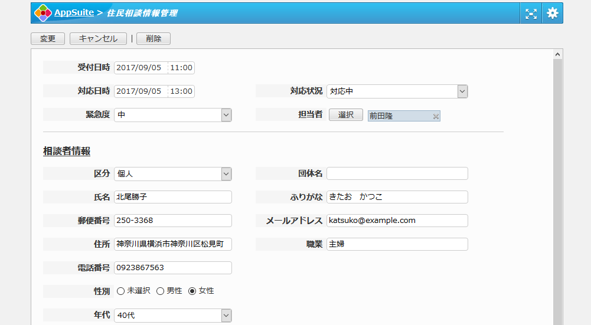Viewport: 591px width, 325px height.
Task: Choose the 女性 radio option
Action: pyautogui.click(x=192, y=291)
